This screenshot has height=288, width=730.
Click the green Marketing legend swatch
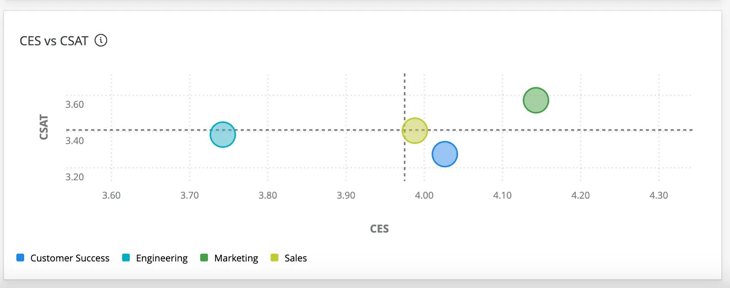pyautogui.click(x=204, y=258)
